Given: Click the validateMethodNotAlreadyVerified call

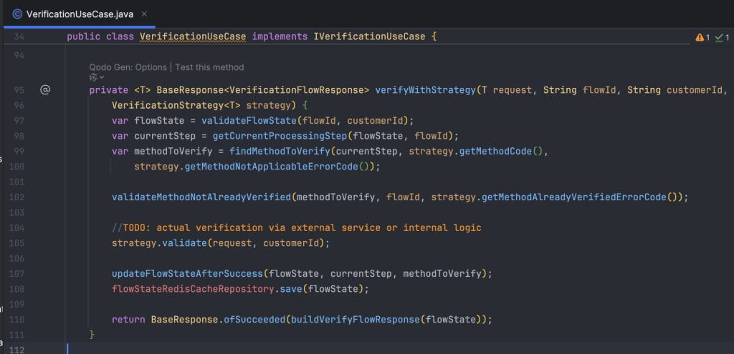Looking at the screenshot, I should tap(201, 197).
